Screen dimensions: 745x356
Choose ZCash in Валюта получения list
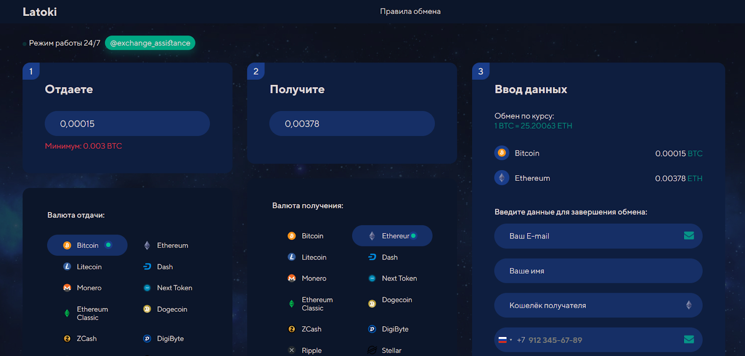(x=305, y=329)
